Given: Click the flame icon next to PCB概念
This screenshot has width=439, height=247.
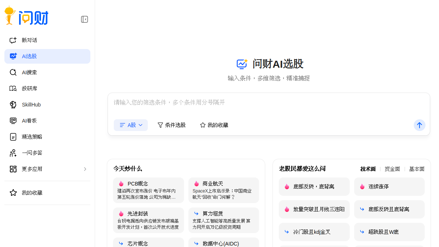Looking at the screenshot, I should [x=121, y=184].
